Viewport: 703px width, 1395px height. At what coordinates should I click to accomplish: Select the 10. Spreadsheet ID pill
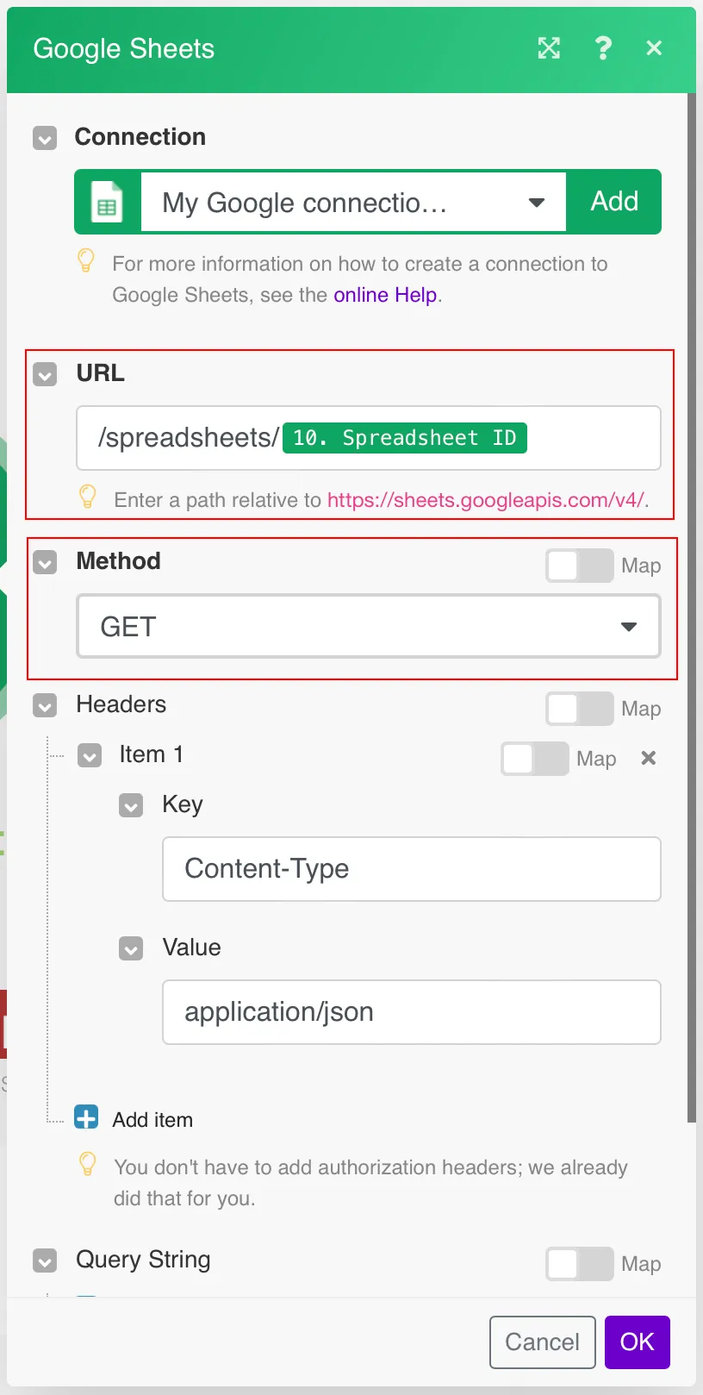pos(404,438)
